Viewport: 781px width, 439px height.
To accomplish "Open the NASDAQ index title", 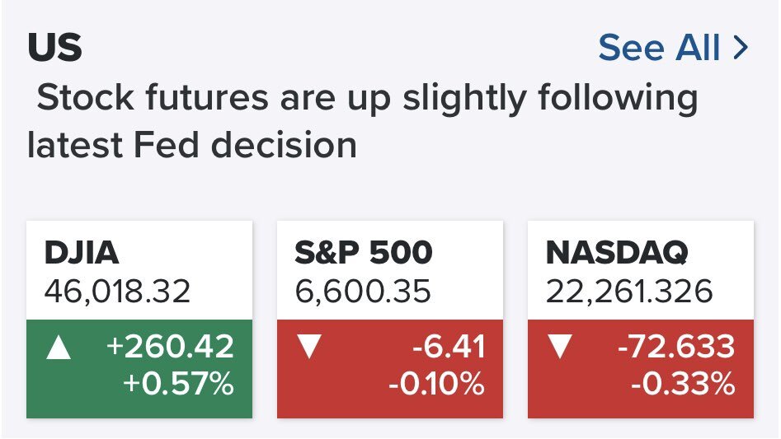I will [617, 254].
